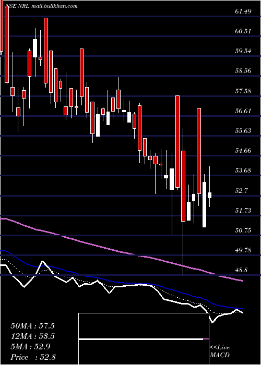The image size is (261, 365).
Task: Select the 56.61 price axis label
Action: click(243, 111)
